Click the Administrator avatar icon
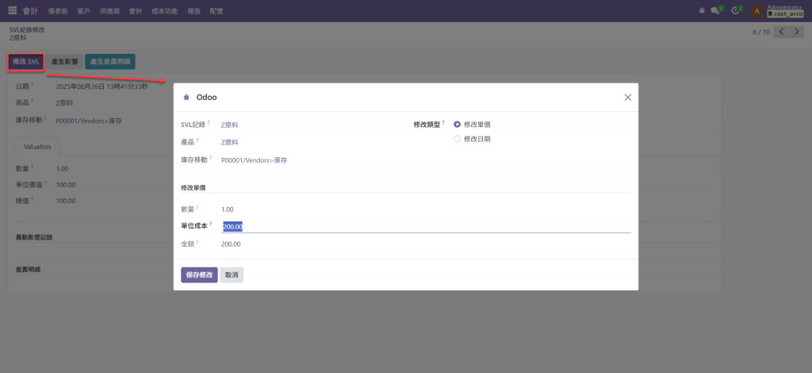The image size is (812, 373). pos(757,11)
